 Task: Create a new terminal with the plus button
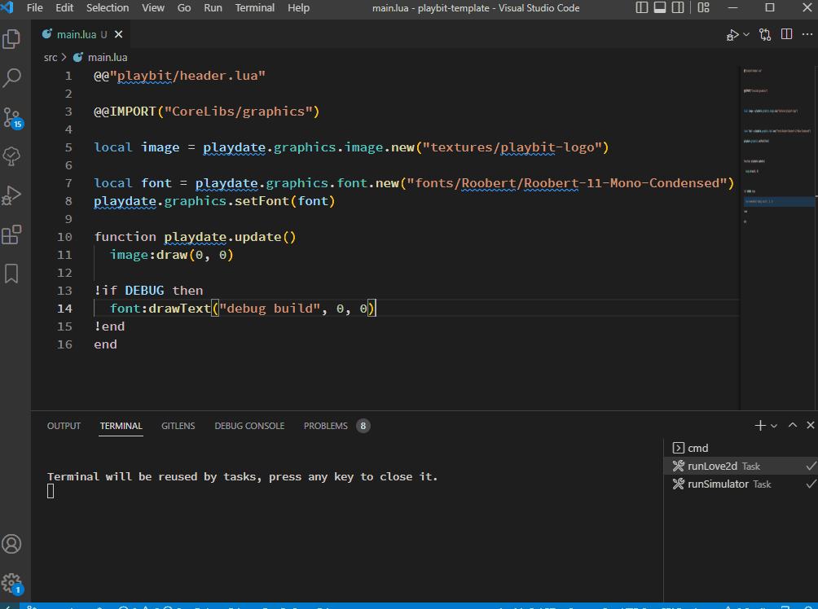tap(760, 424)
